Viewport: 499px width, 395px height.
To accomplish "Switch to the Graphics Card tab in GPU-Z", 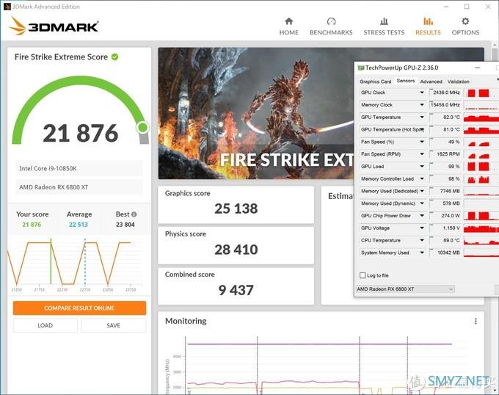I will coord(375,81).
